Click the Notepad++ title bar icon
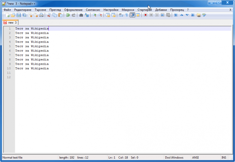 point(4,3)
